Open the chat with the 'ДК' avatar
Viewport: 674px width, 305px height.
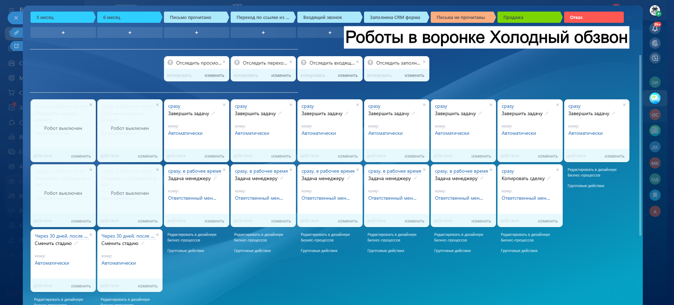click(x=655, y=147)
